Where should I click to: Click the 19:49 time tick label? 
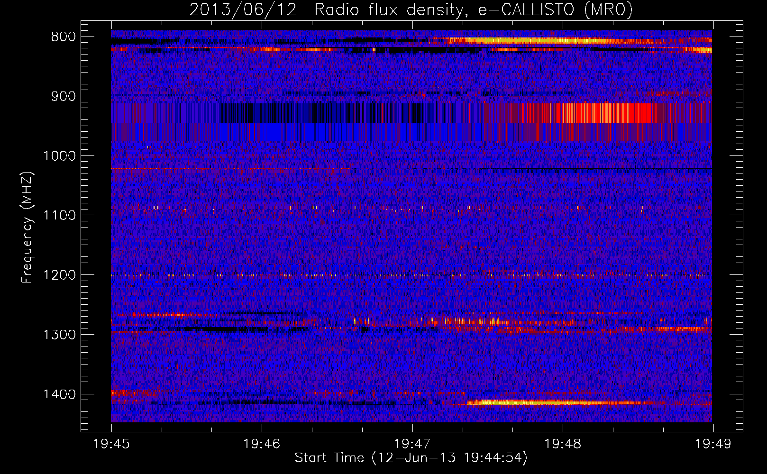click(x=713, y=444)
